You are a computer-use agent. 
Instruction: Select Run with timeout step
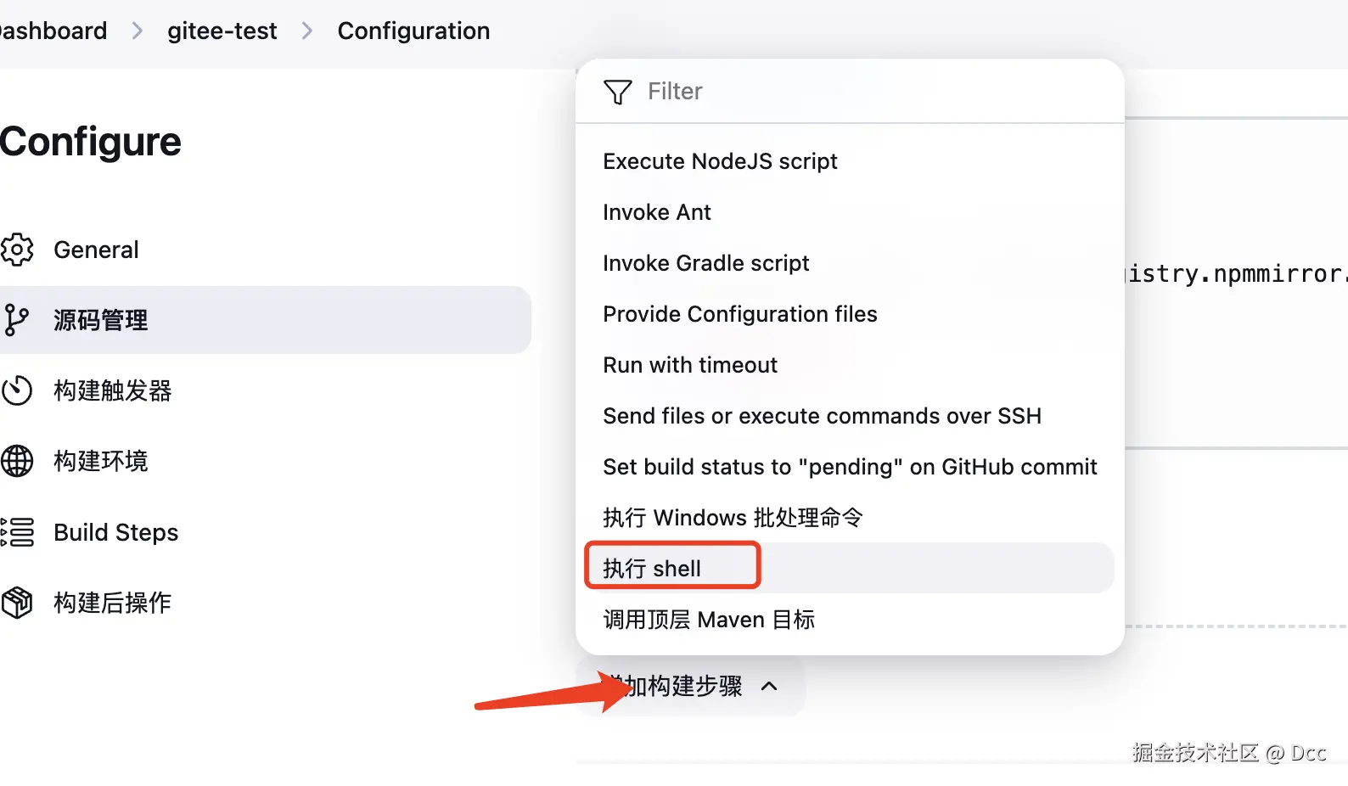(690, 365)
